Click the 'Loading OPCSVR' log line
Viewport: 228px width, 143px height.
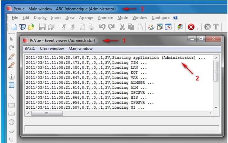click(x=90, y=93)
